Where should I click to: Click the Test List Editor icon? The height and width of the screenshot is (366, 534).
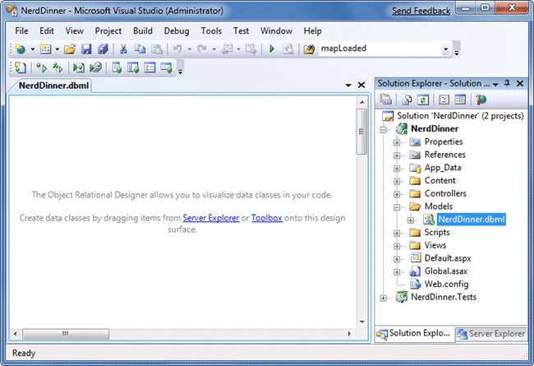[133, 67]
